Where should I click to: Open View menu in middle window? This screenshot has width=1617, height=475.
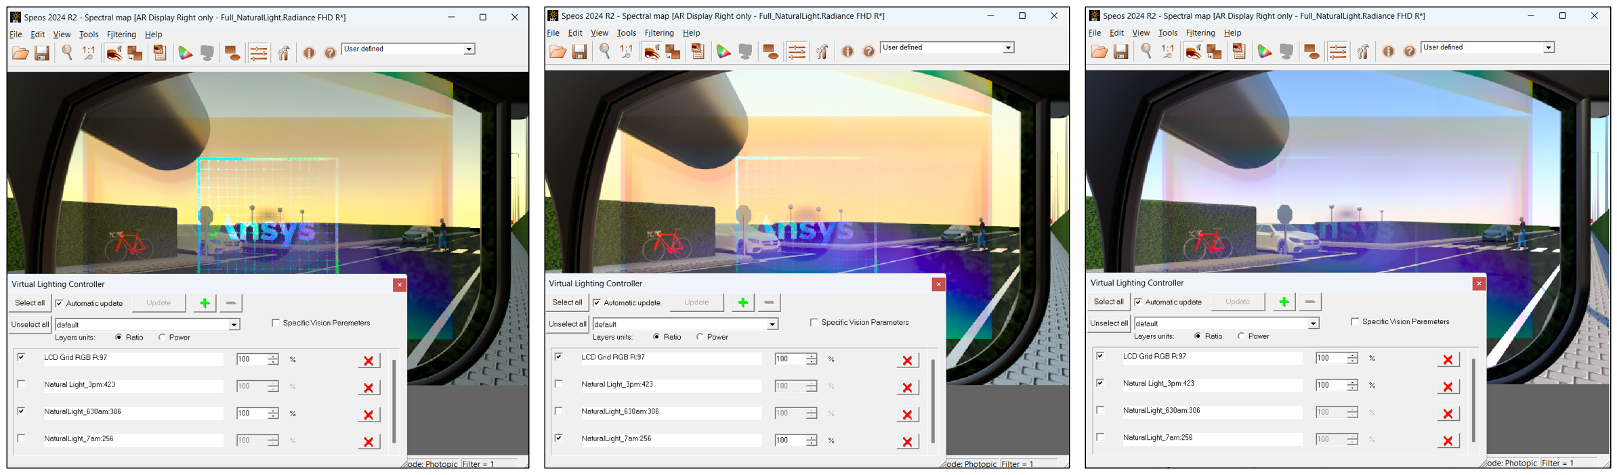[x=600, y=33]
